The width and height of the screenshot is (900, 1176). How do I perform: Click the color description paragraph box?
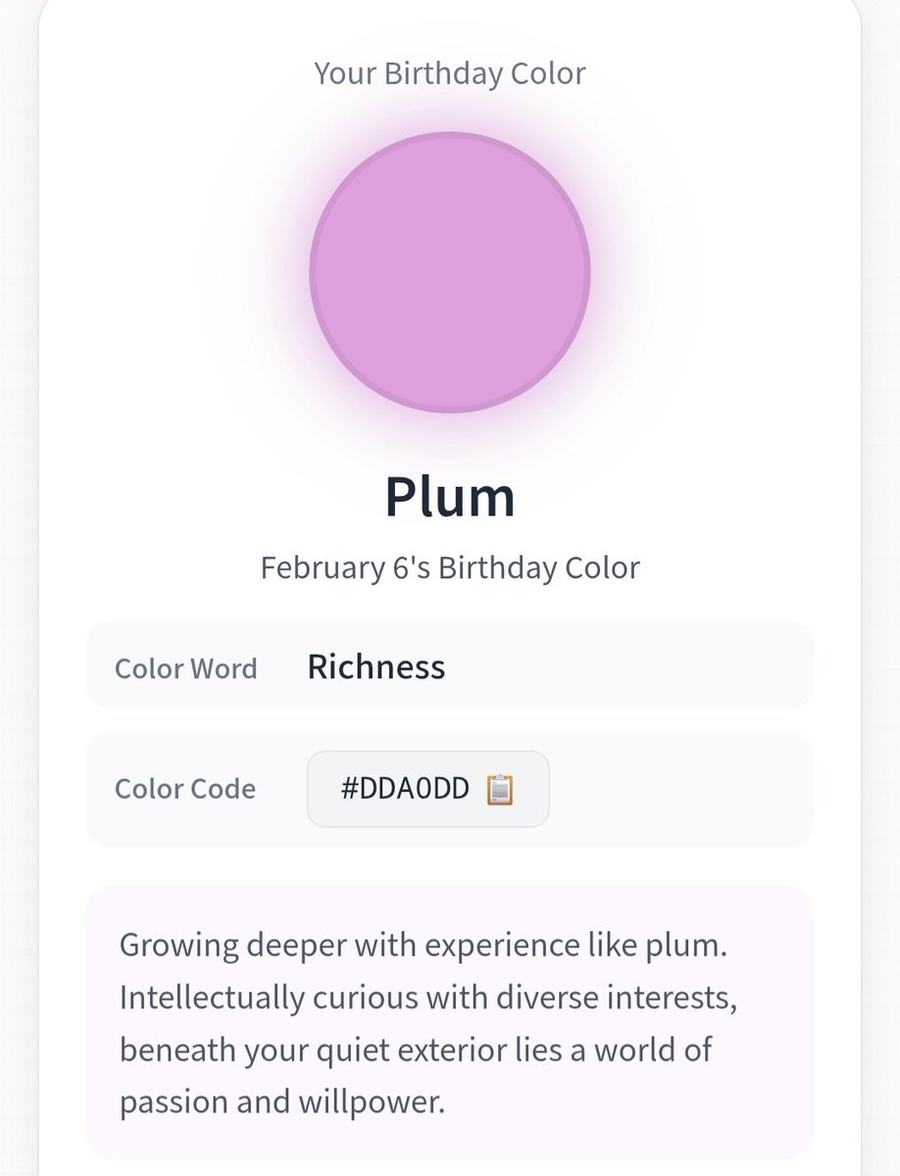click(450, 1022)
